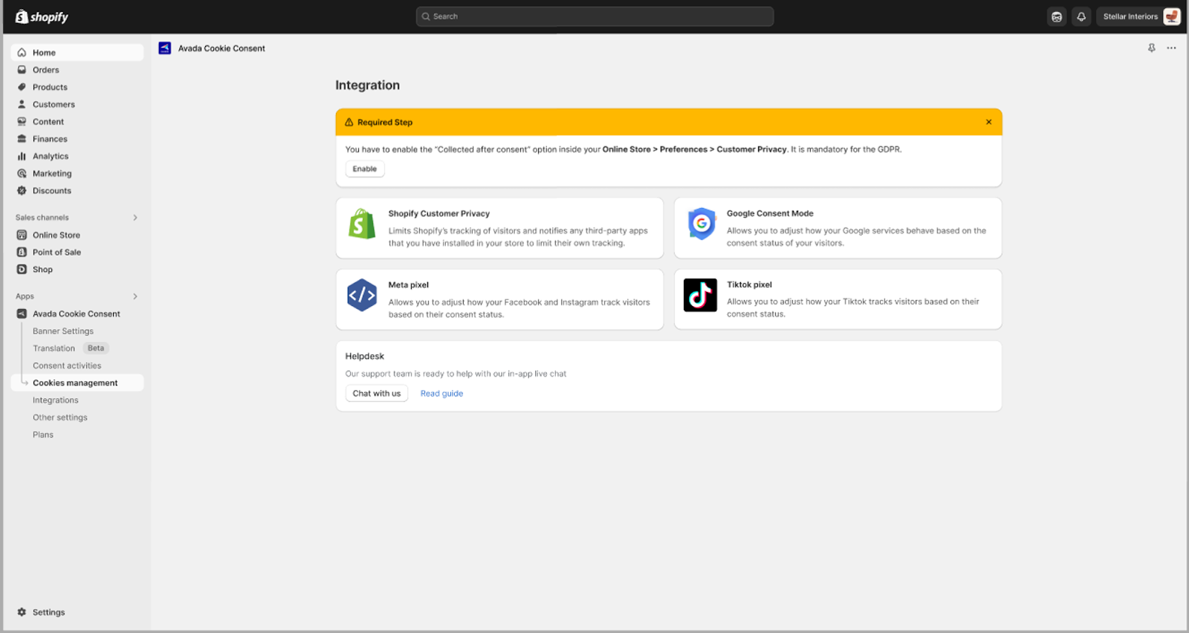Click the Avada Cookie Consent header title

point(221,48)
